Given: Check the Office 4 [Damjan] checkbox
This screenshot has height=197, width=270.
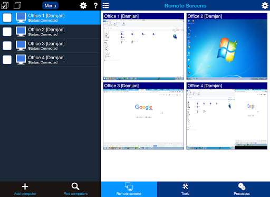Looking at the screenshot, I should 7,60.
